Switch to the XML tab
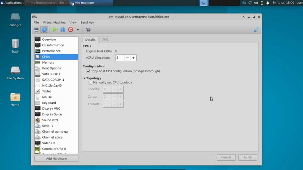The image size is (303, 170). [105, 39]
